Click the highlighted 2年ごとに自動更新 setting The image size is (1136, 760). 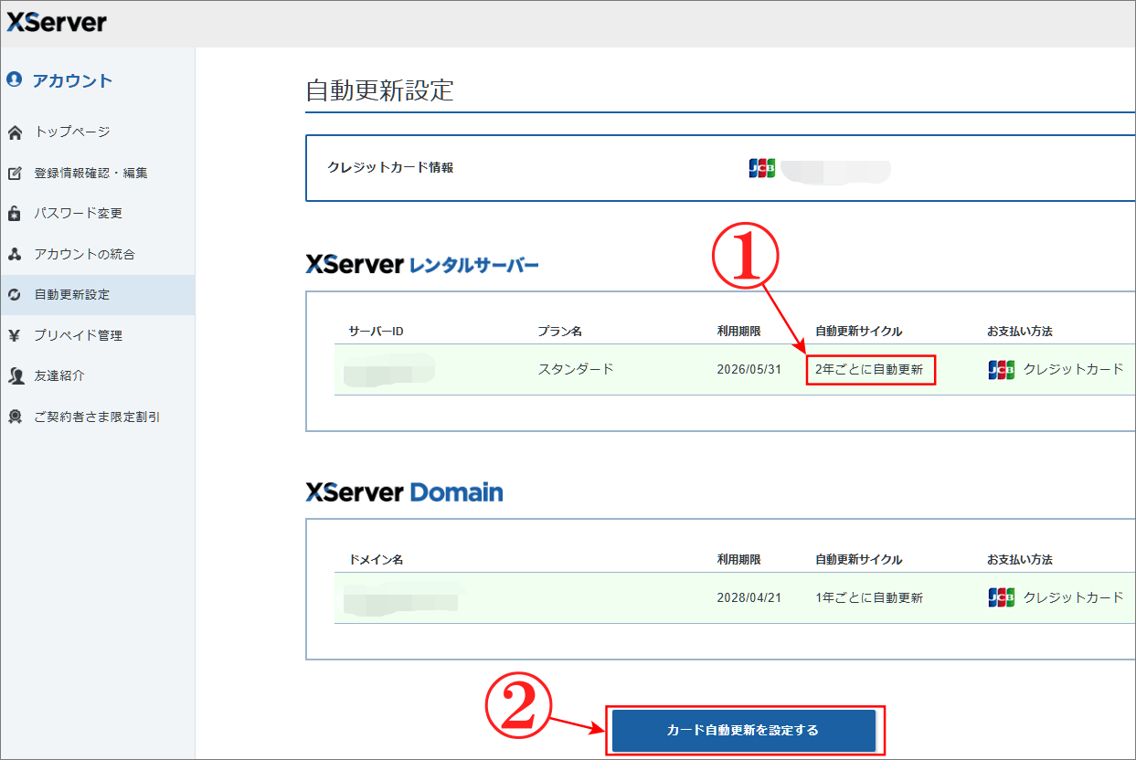click(x=870, y=369)
